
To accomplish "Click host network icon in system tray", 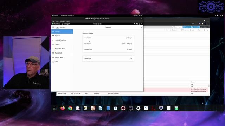I will click(215, 16).
